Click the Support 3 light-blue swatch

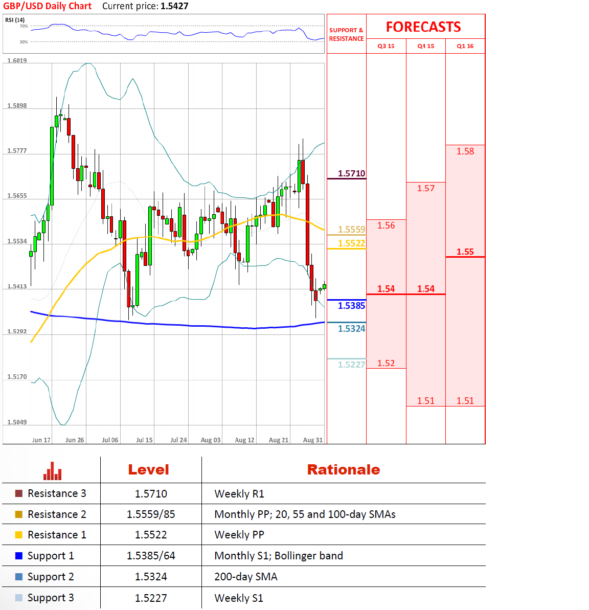click(19, 598)
